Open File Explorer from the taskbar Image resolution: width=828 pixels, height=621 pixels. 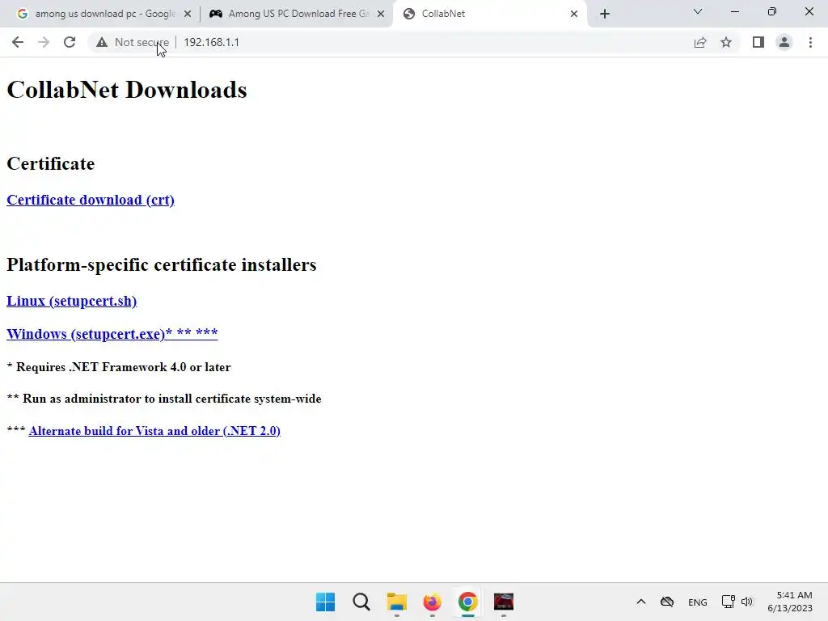coord(396,602)
